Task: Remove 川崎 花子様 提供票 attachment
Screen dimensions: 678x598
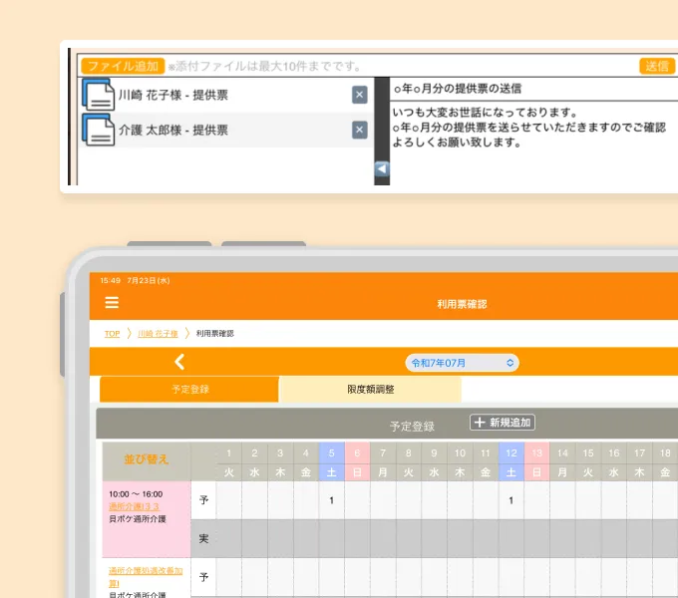Action: [359, 95]
